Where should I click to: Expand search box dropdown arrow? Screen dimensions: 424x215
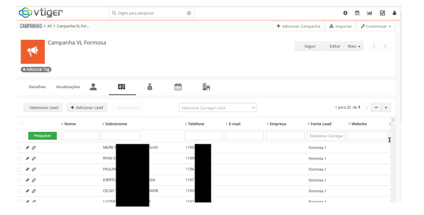tap(189, 13)
